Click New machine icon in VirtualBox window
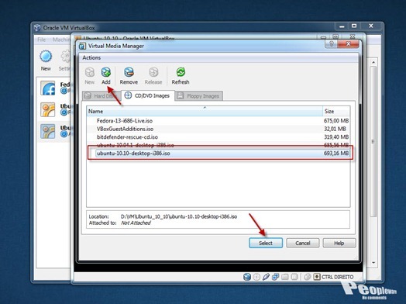Image resolution: width=406 pixels, height=304 pixels. coord(46,57)
